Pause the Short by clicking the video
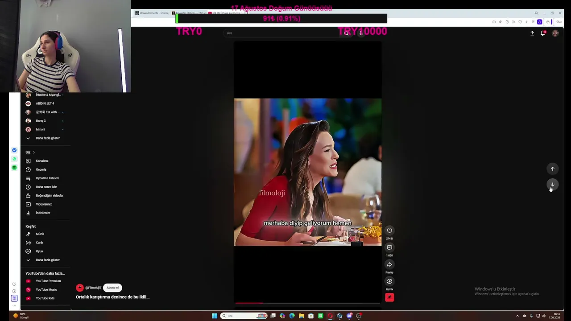Image resolution: width=571 pixels, height=321 pixels. 308,172
